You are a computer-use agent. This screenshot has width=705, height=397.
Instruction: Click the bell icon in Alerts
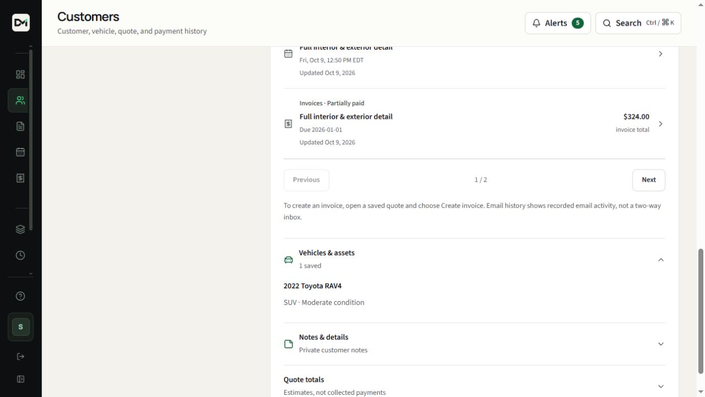(x=536, y=23)
